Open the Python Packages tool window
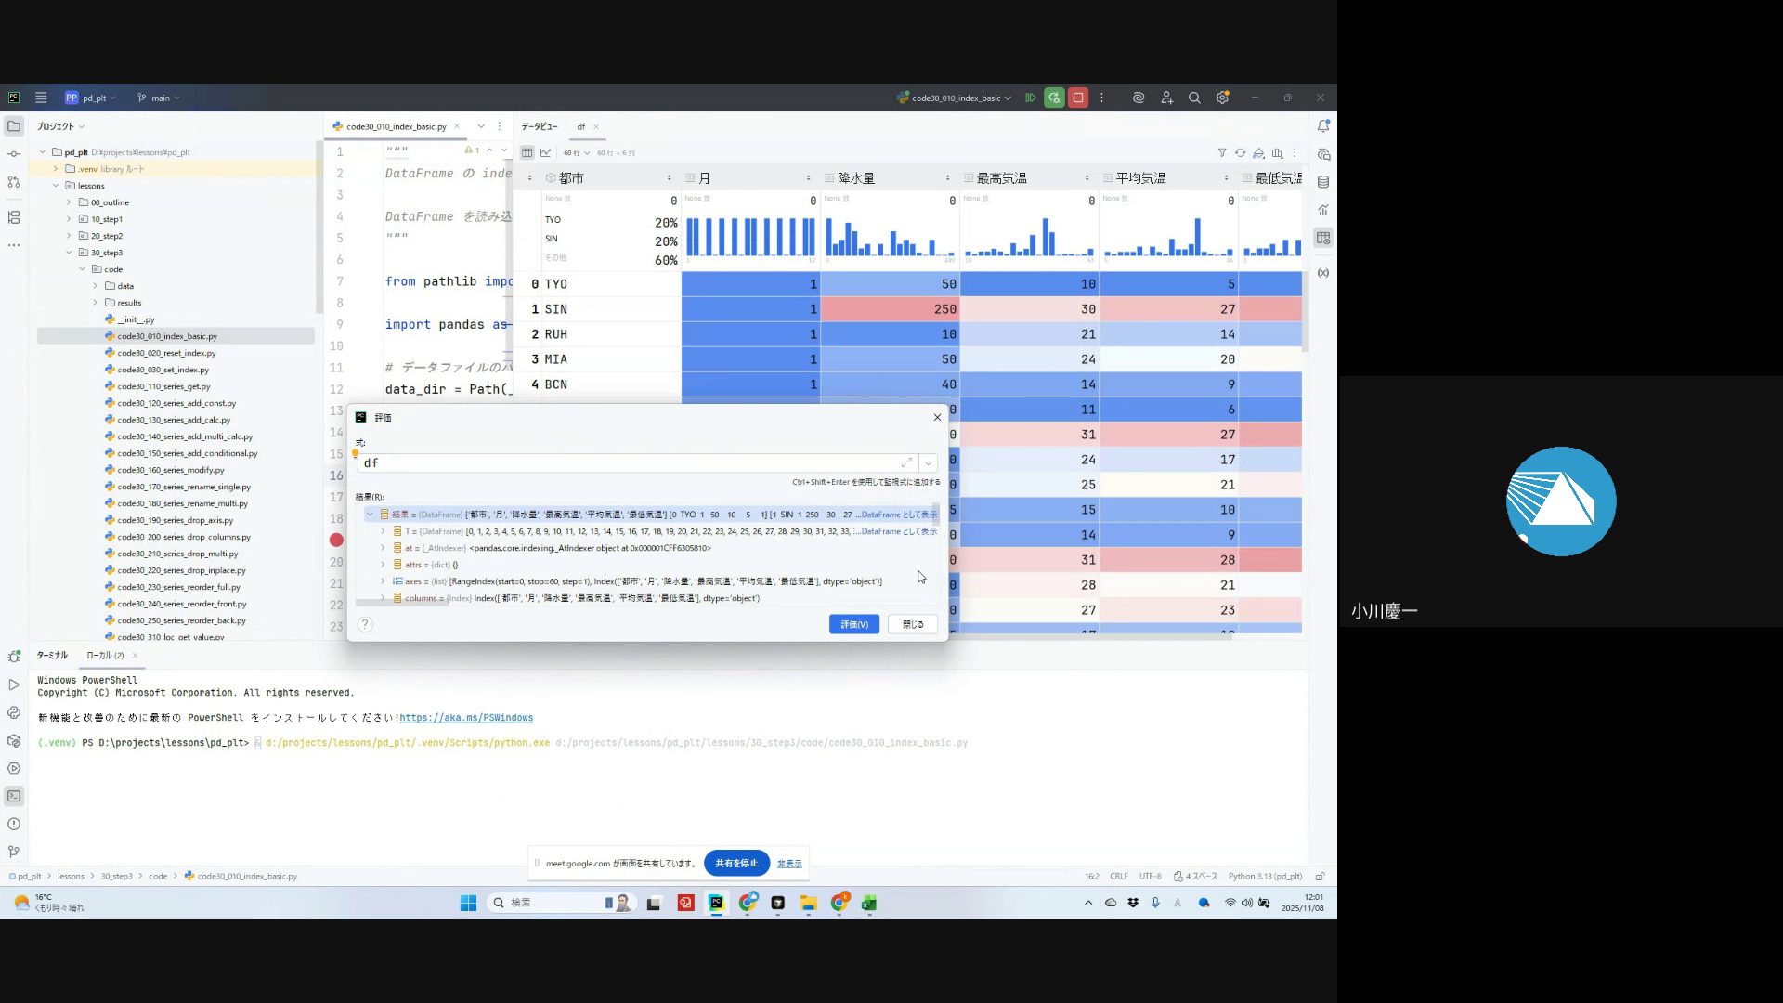This screenshot has height=1003, width=1783. [13, 740]
